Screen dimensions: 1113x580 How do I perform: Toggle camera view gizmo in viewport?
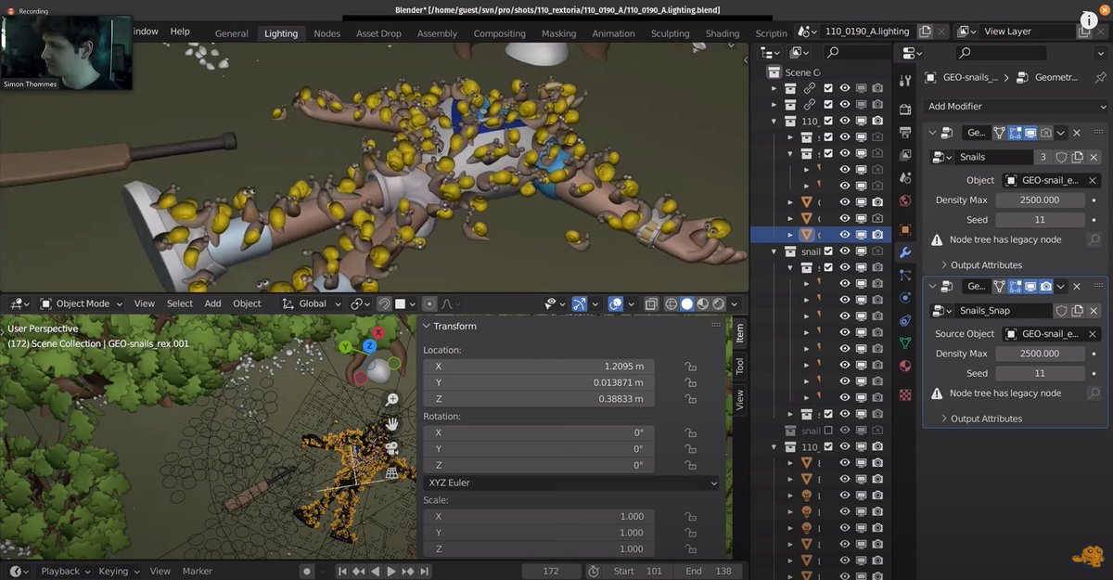[392, 447]
